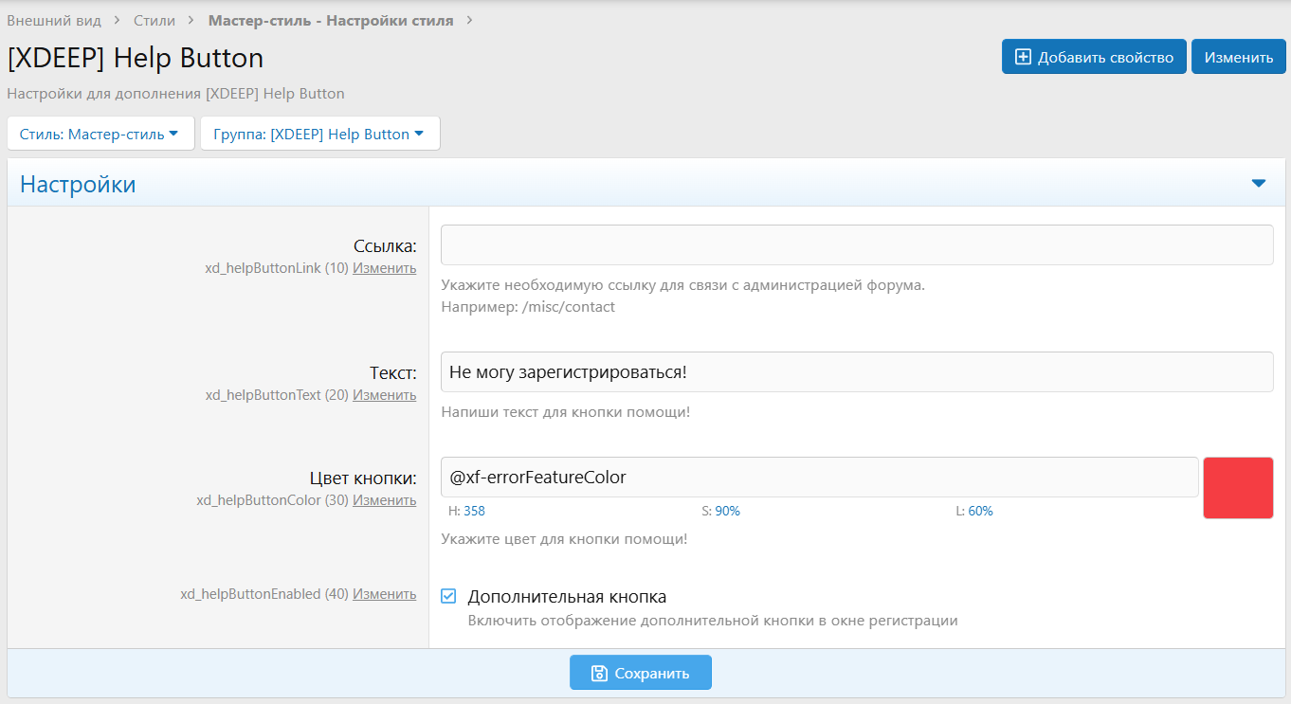Click the '@xf-errorFeatureColor' color input field
Viewport: 1291px width, 704px height.
pyautogui.click(x=819, y=478)
